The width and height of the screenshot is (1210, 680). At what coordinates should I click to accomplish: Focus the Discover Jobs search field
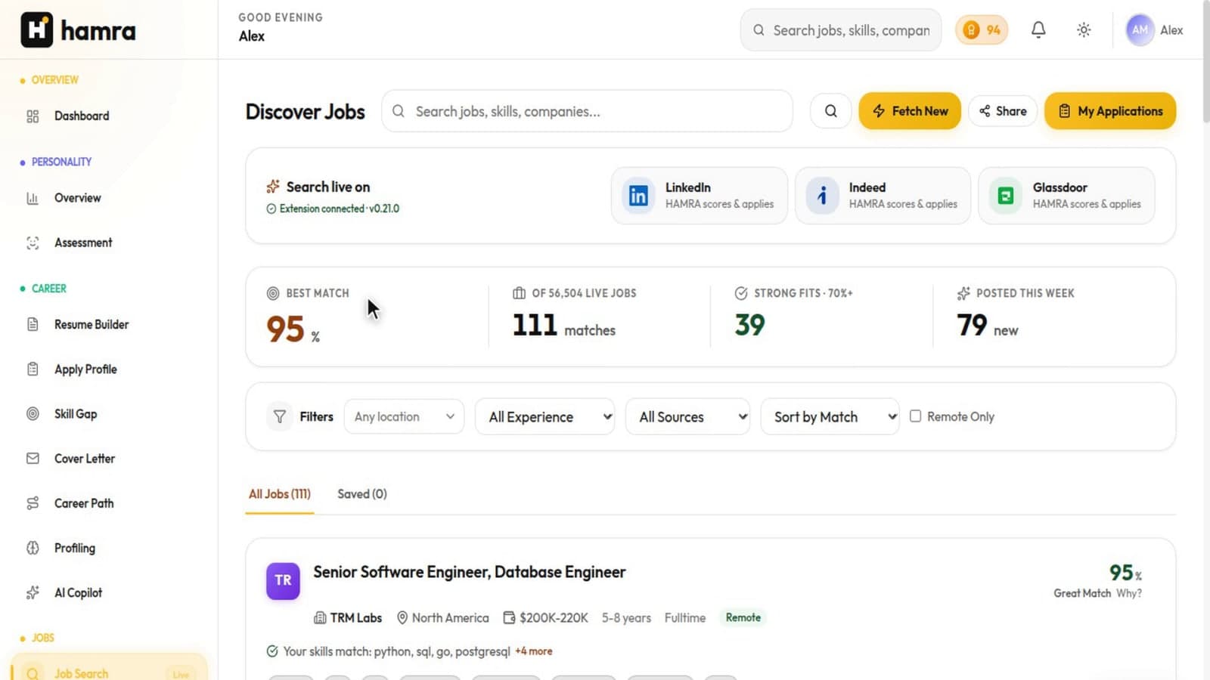(x=587, y=111)
